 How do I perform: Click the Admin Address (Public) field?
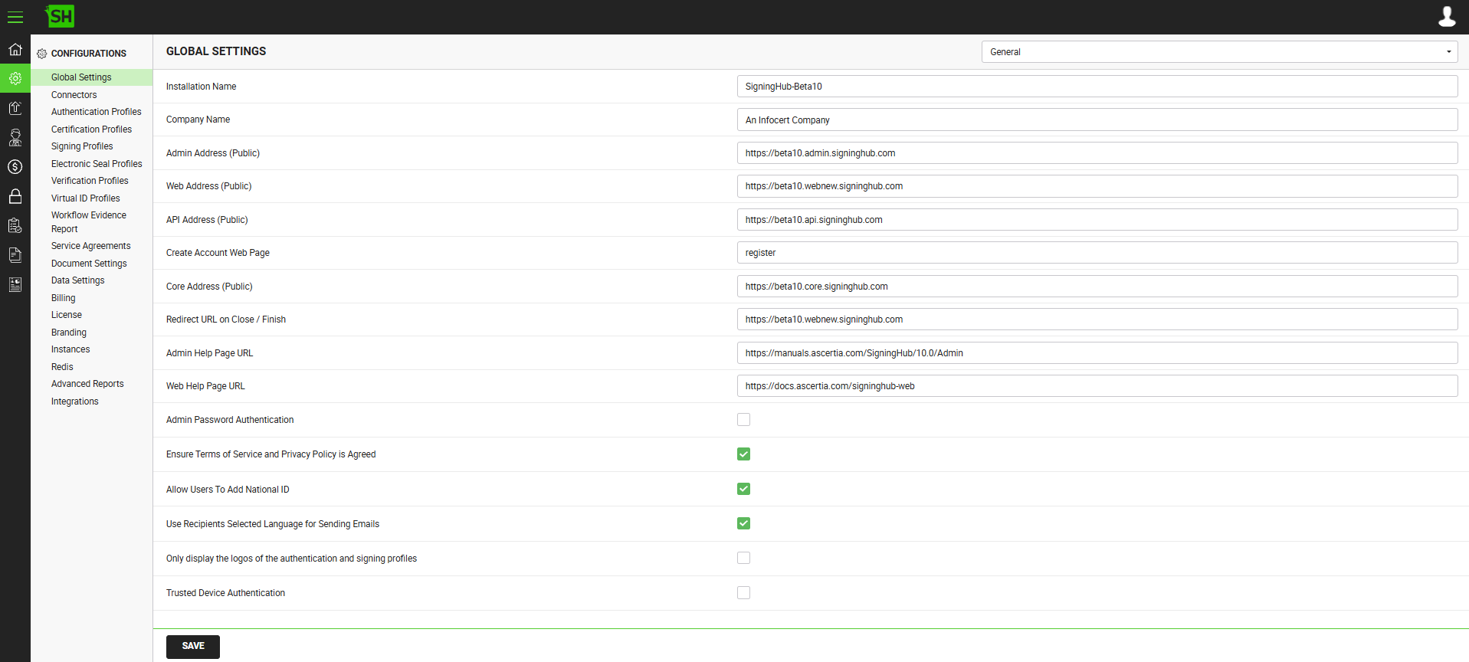(1097, 153)
